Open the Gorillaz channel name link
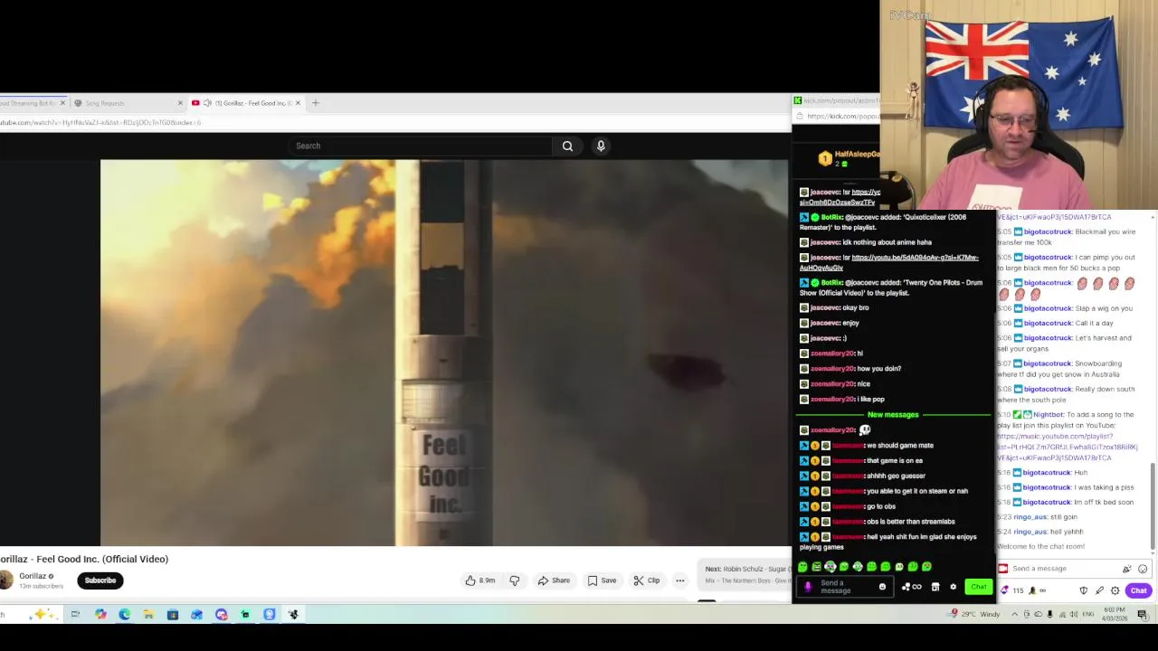The width and height of the screenshot is (1158, 651). [33, 576]
